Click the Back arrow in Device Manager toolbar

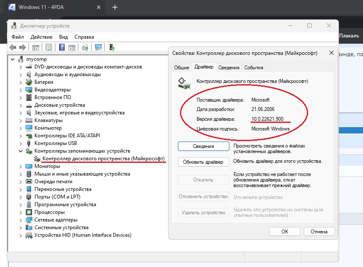coord(13,48)
